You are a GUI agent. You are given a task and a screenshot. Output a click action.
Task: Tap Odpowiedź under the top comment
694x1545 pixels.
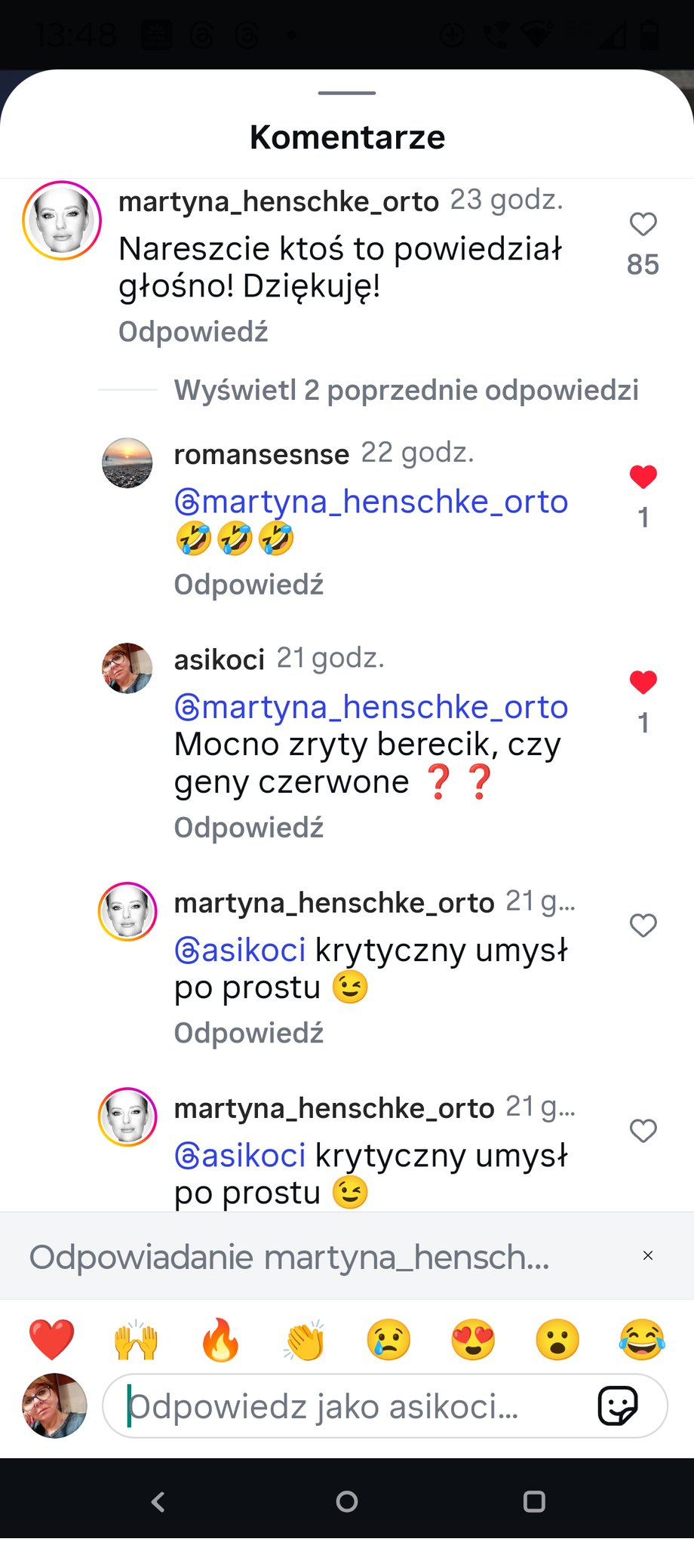click(193, 332)
